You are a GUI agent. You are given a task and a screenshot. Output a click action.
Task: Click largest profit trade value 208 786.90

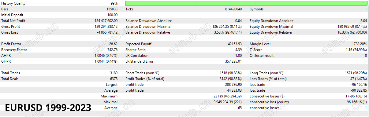(233, 85)
